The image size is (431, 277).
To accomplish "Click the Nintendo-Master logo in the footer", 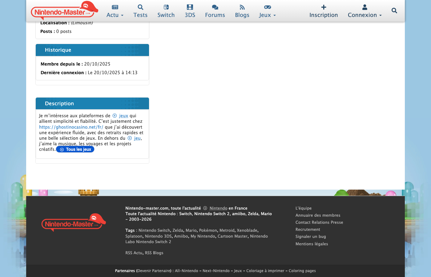I will 74,223.
